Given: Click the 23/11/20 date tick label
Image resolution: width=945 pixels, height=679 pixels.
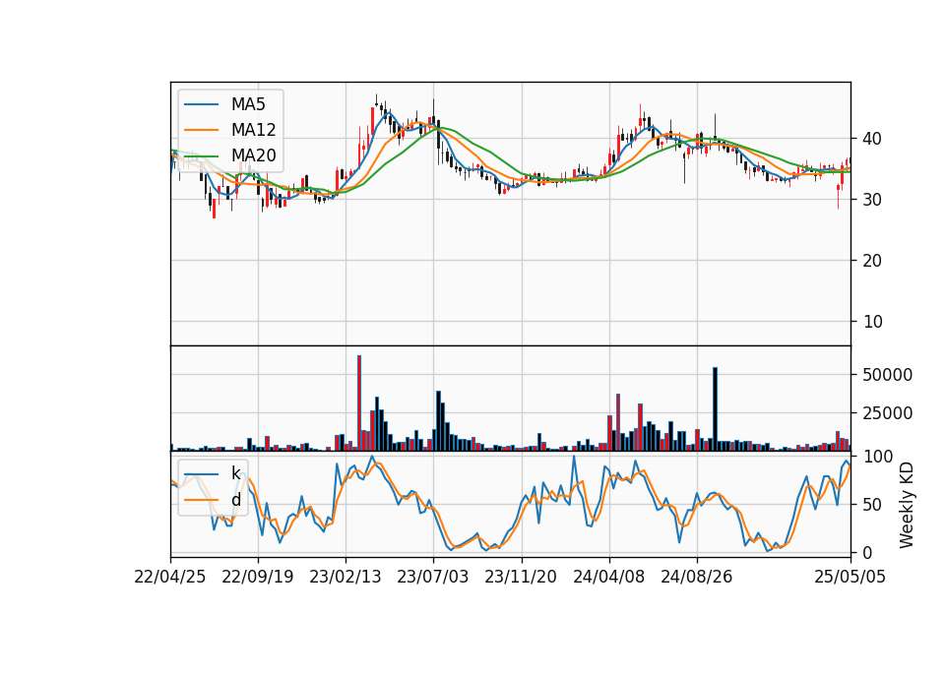Looking at the screenshot, I should pos(521,577).
